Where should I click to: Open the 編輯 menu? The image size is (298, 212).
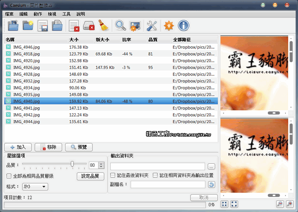pos(23,14)
